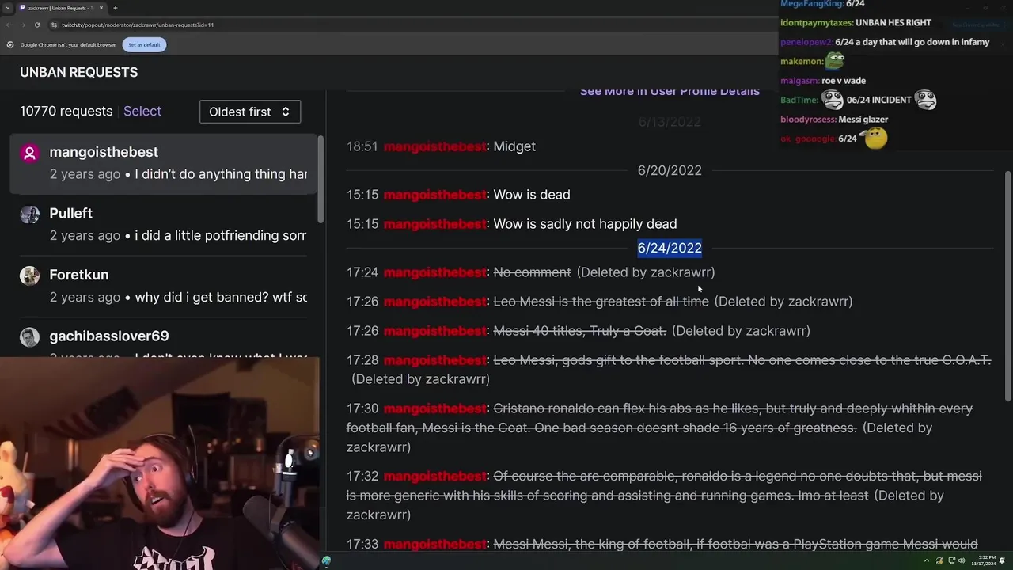This screenshot has width=1013, height=570.
Task: Click the highlighted 6/24/2022 date
Action: pyautogui.click(x=670, y=248)
